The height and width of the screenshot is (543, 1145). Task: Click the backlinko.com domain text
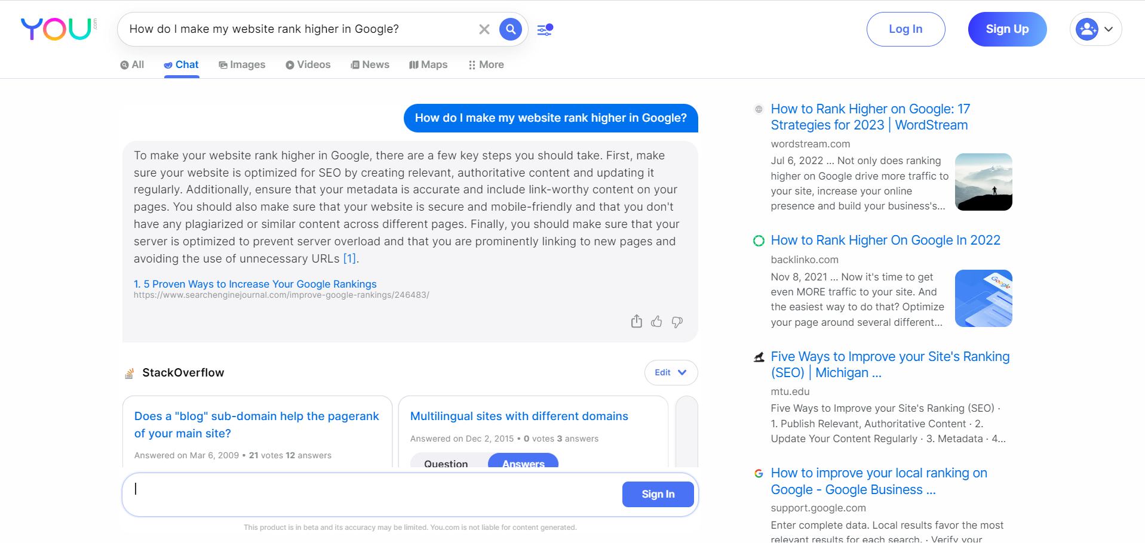[805, 260]
